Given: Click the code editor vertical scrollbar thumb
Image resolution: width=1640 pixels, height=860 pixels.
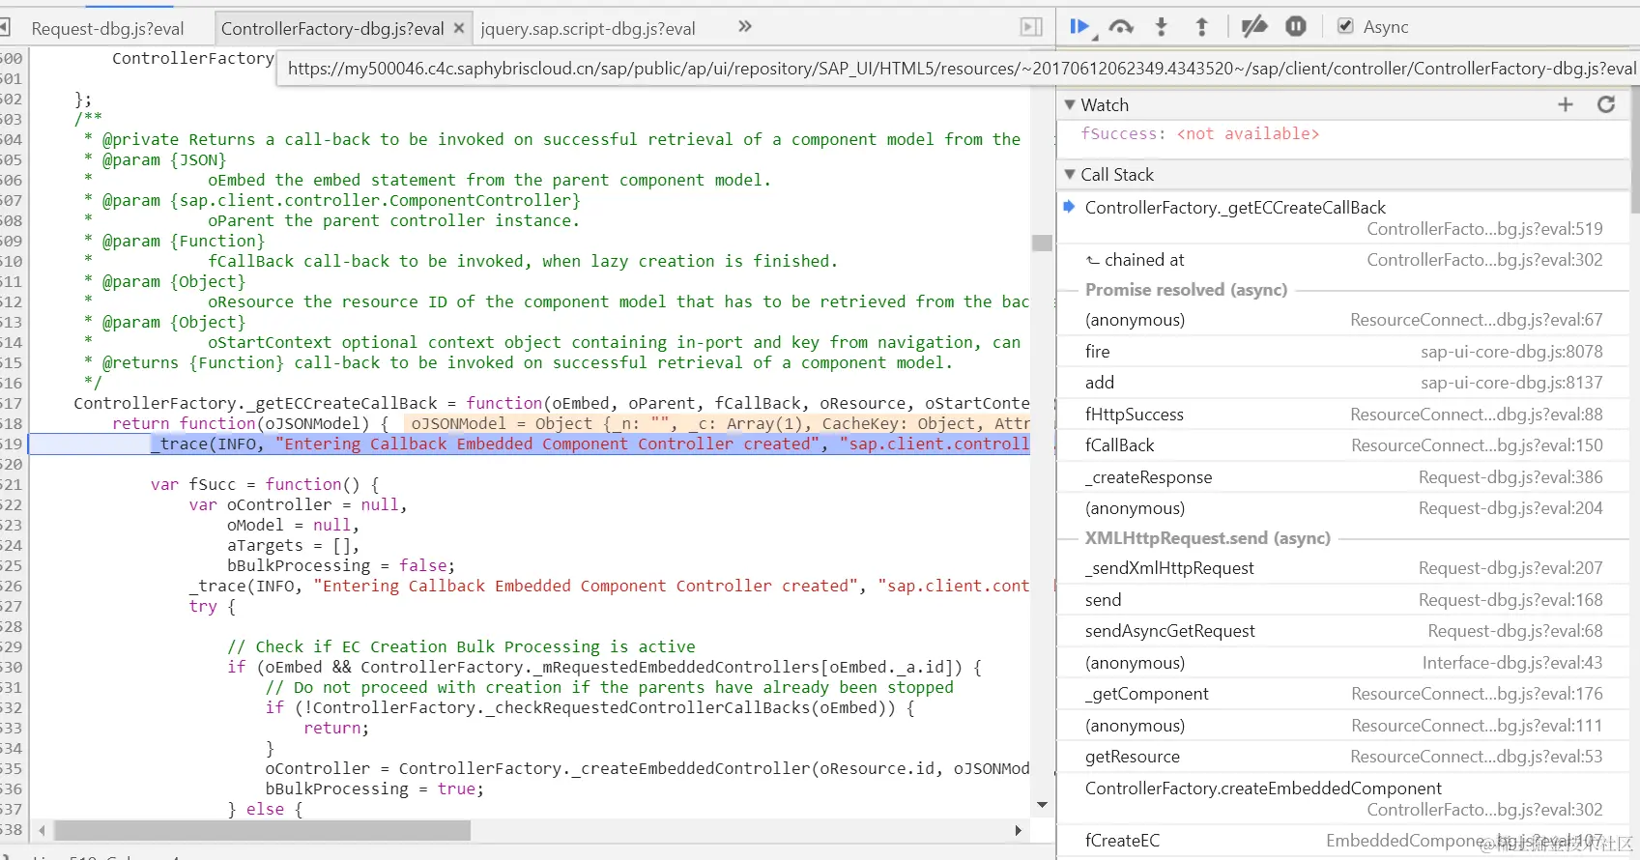Looking at the screenshot, I should tap(1042, 243).
